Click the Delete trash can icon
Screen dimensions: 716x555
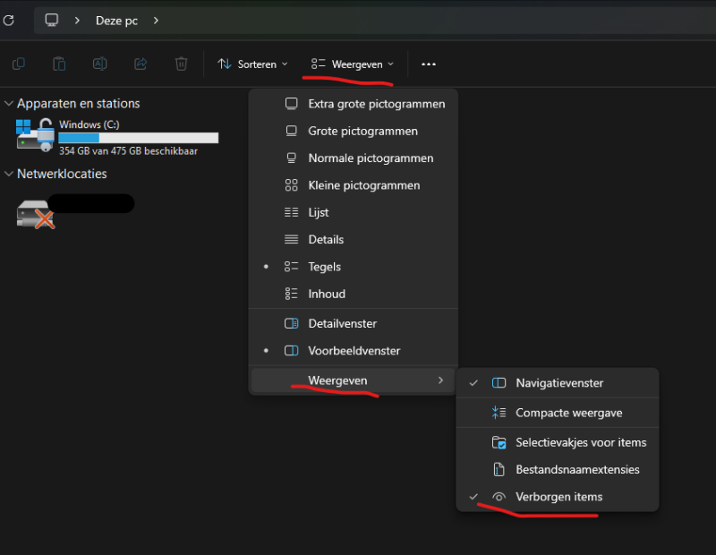181,64
